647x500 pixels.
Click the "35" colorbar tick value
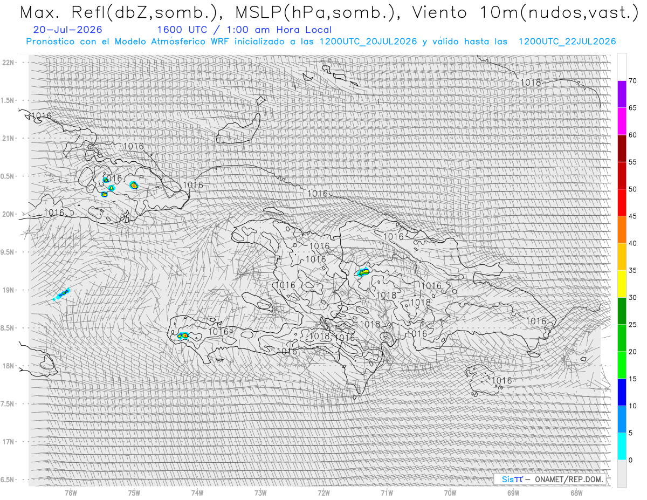tap(632, 270)
